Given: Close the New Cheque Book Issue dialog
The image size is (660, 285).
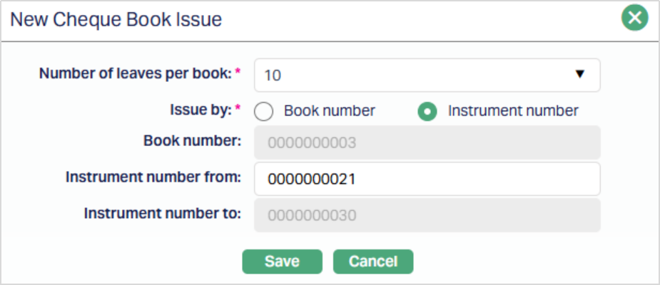Looking at the screenshot, I should click(634, 18).
